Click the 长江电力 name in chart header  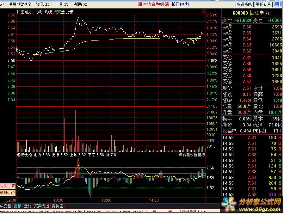(x=24, y=12)
